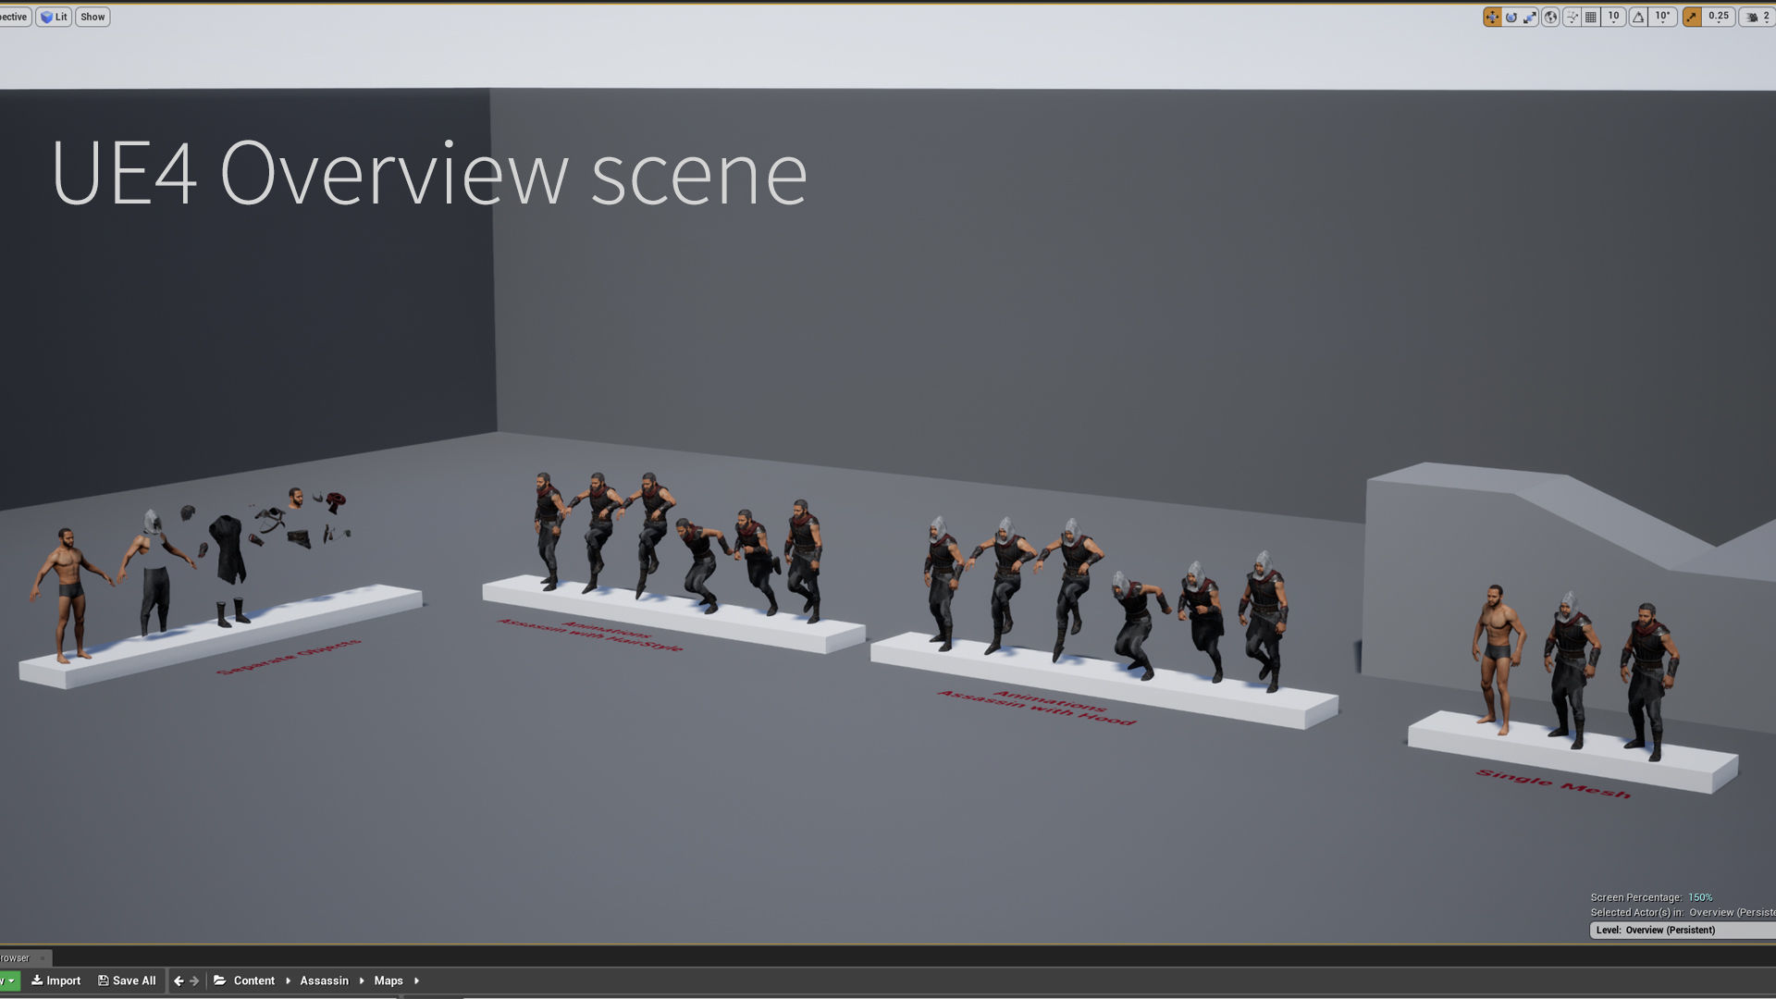Click Save All in Content Browser
Screen dimensions: 1776x999
pyautogui.click(x=127, y=980)
